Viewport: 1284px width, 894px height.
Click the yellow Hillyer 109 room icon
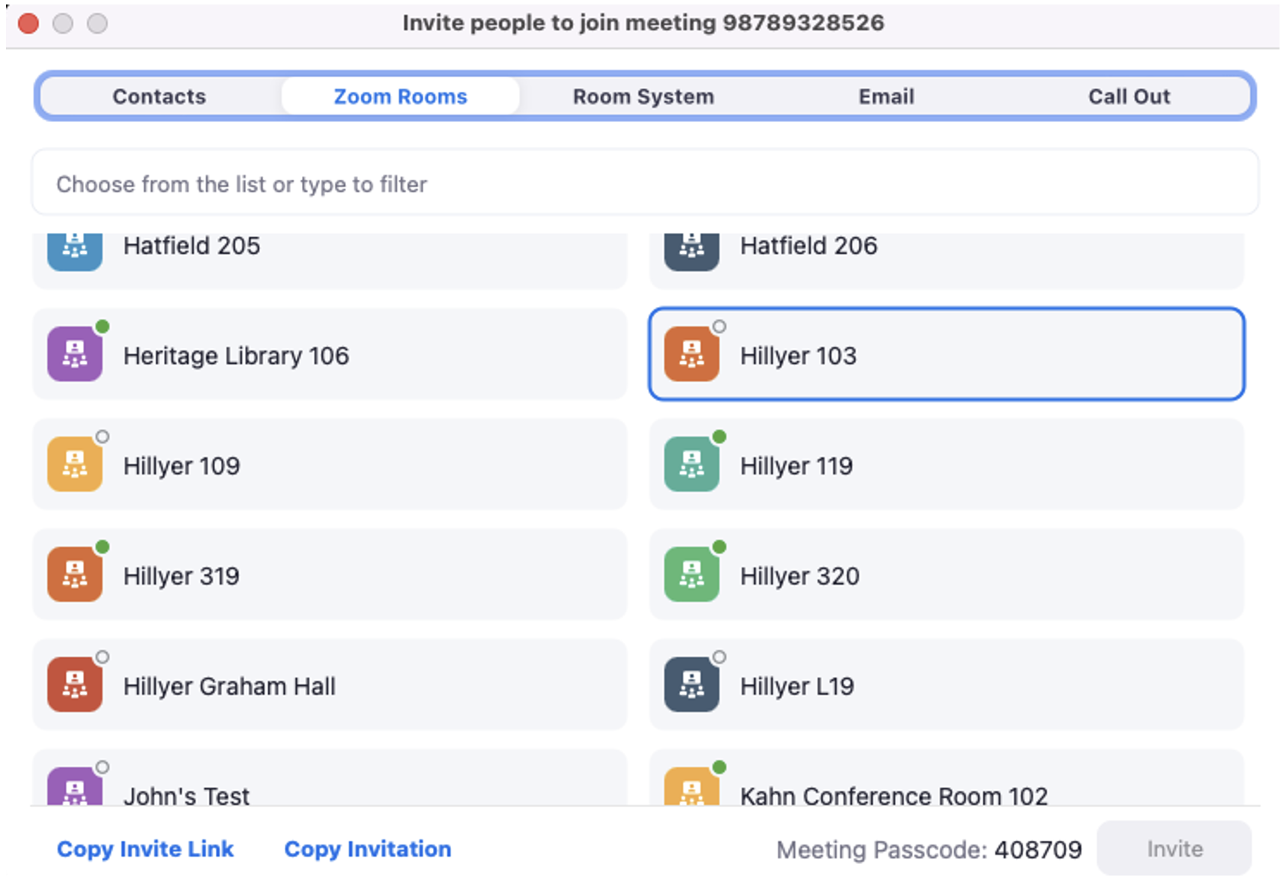[x=75, y=464]
